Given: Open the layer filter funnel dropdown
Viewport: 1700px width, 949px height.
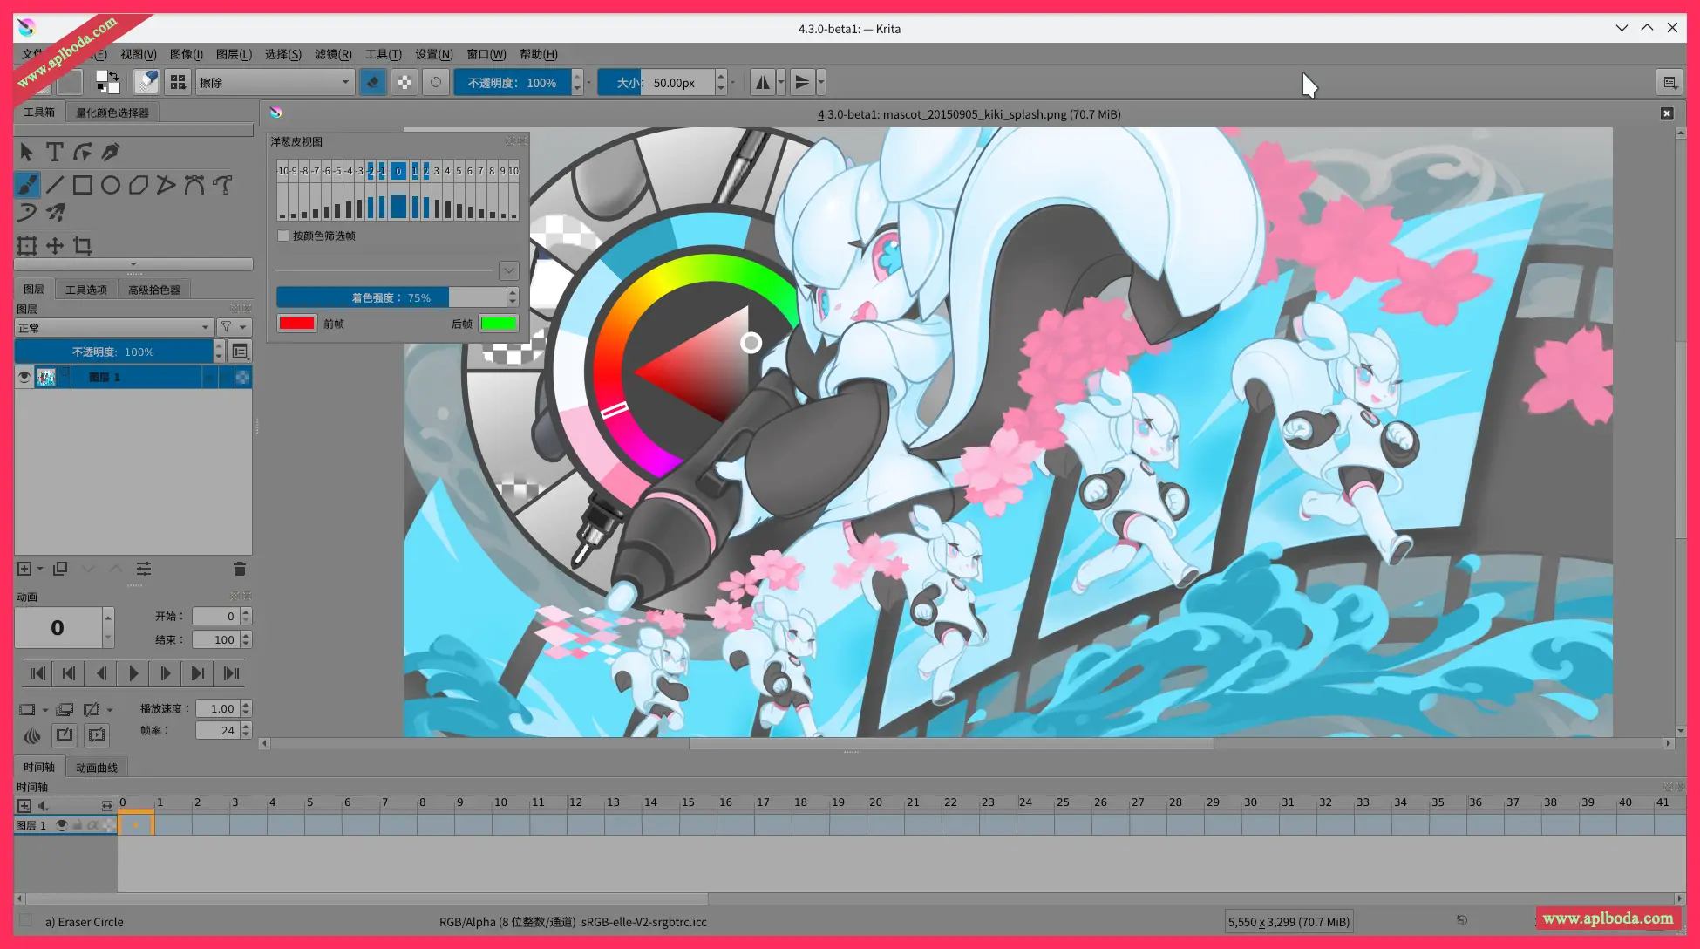Looking at the screenshot, I should pos(234,327).
